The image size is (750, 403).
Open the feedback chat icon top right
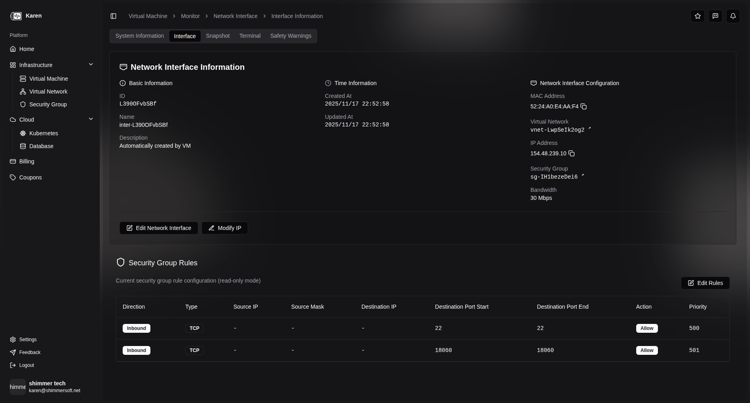click(x=715, y=16)
